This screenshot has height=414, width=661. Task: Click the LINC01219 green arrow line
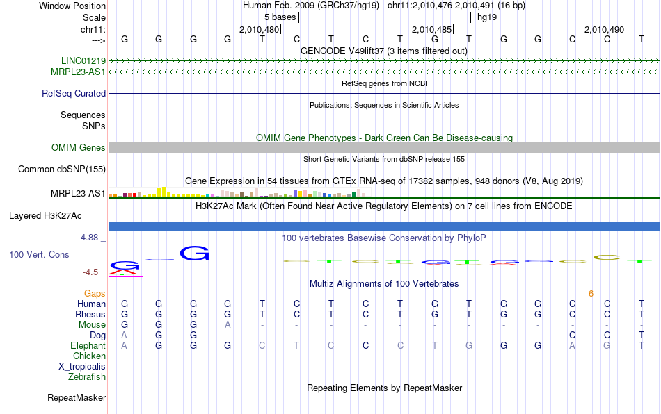[385, 61]
